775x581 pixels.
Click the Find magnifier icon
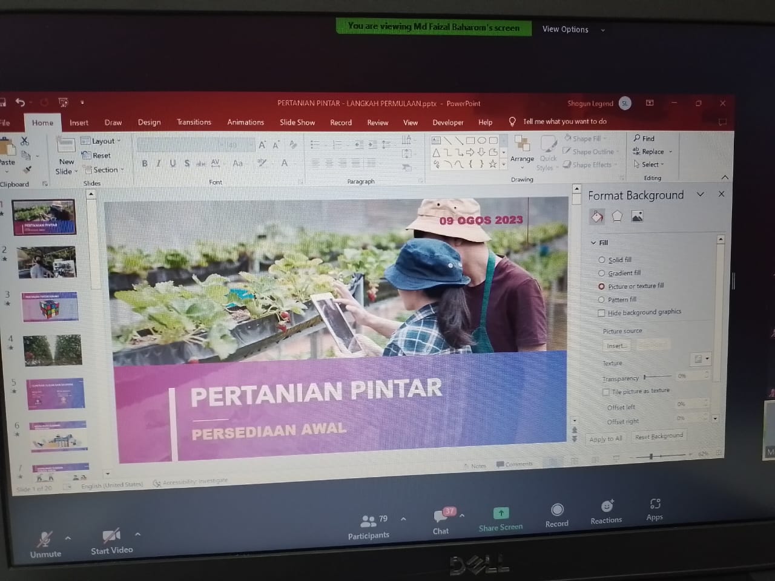point(637,139)
